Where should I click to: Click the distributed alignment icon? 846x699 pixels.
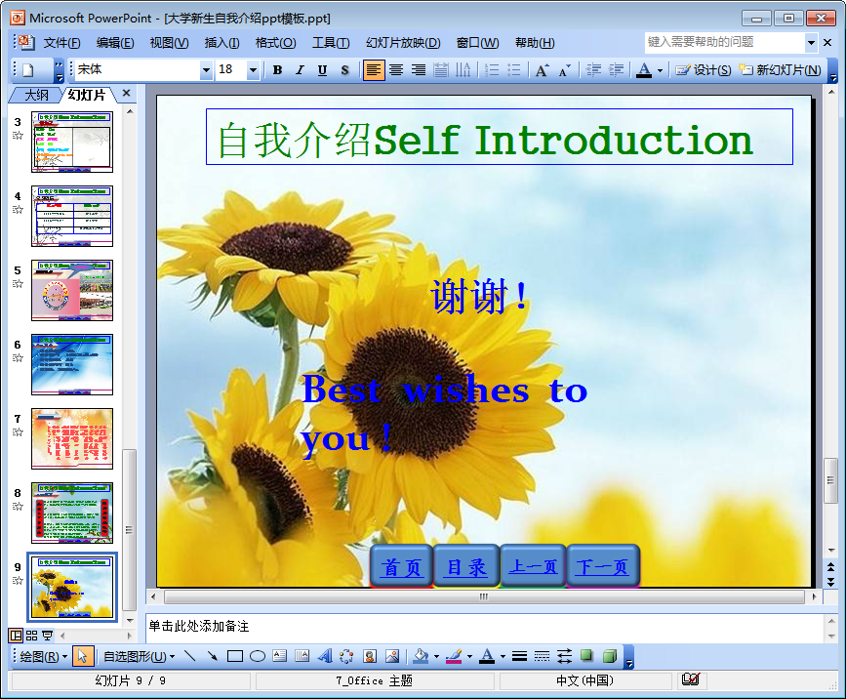[x=441, y=70]
